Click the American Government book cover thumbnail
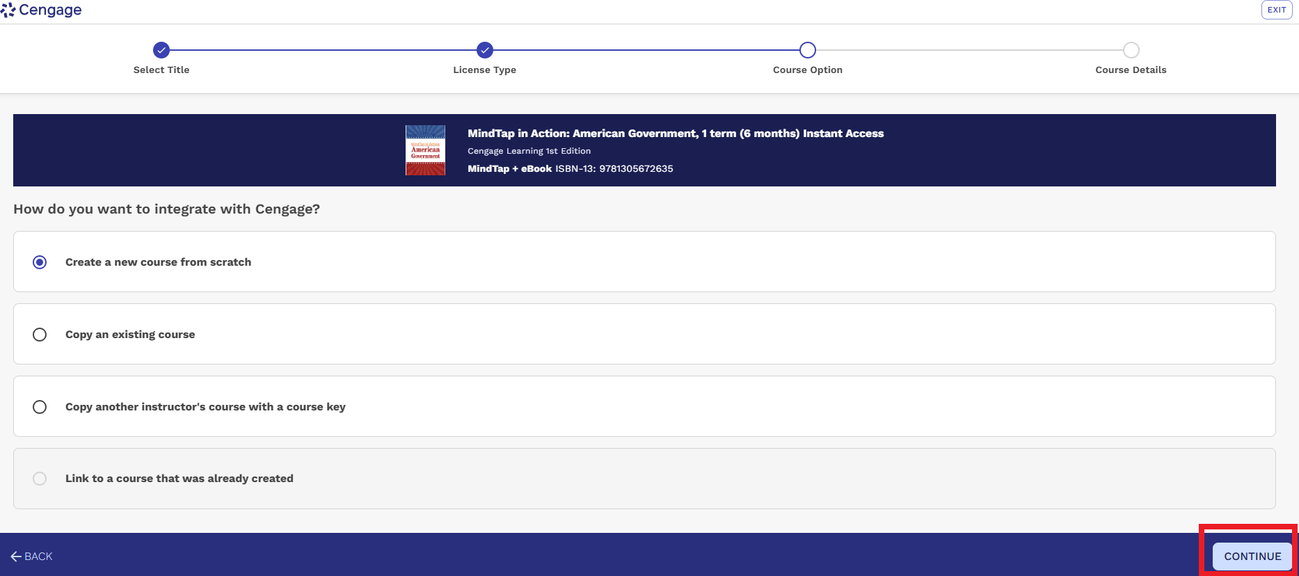The height and width of the screenshot is (576, 1299). [426, 150]
